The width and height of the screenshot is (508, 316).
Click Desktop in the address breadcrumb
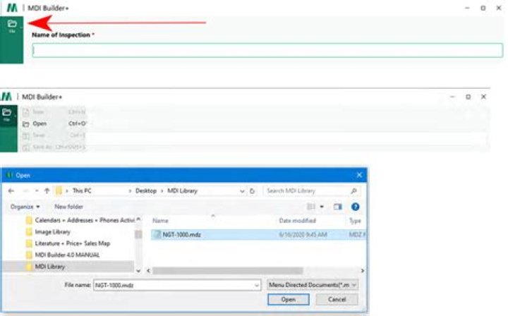(146, 190)
